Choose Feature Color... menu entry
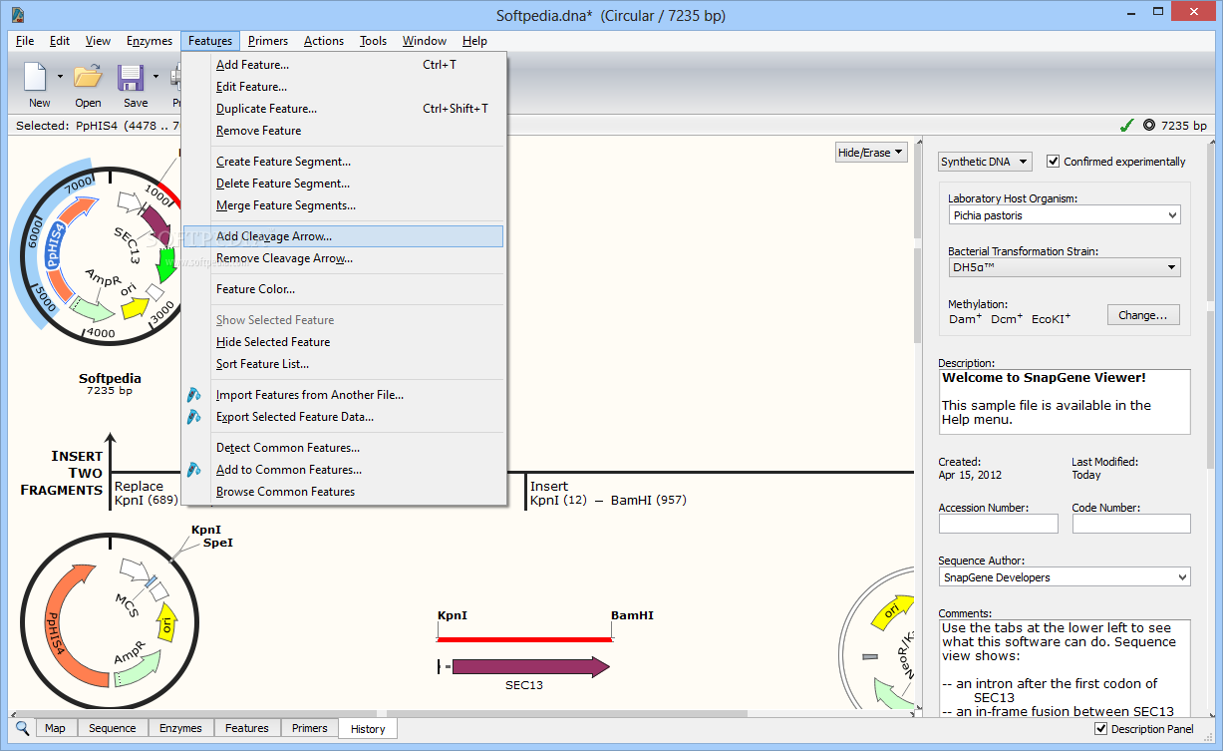 coord(344,289)
